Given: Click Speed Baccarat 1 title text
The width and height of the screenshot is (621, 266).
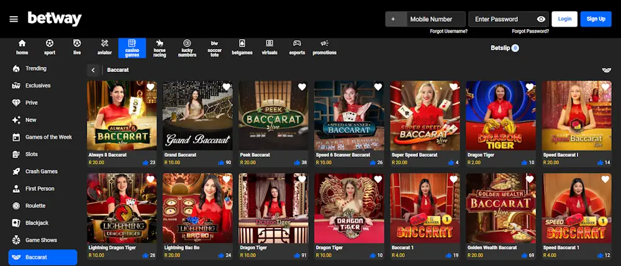Looking at the screenshot, I should (x=561, y=247).
